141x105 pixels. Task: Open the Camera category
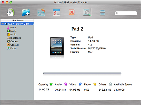point(13,41)
